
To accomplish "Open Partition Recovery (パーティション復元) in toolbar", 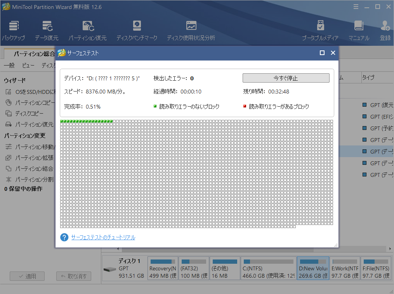I will 88,31.
